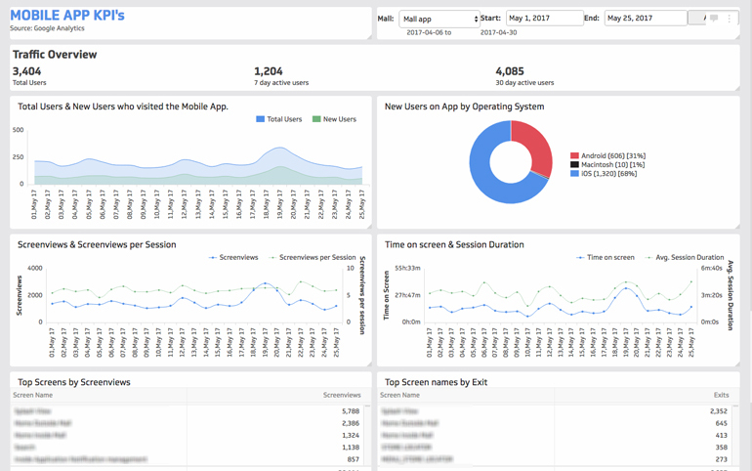This screenshot has height=471, width=752.
Task: Sort by Screenviews column header
Action: (342, 395)
